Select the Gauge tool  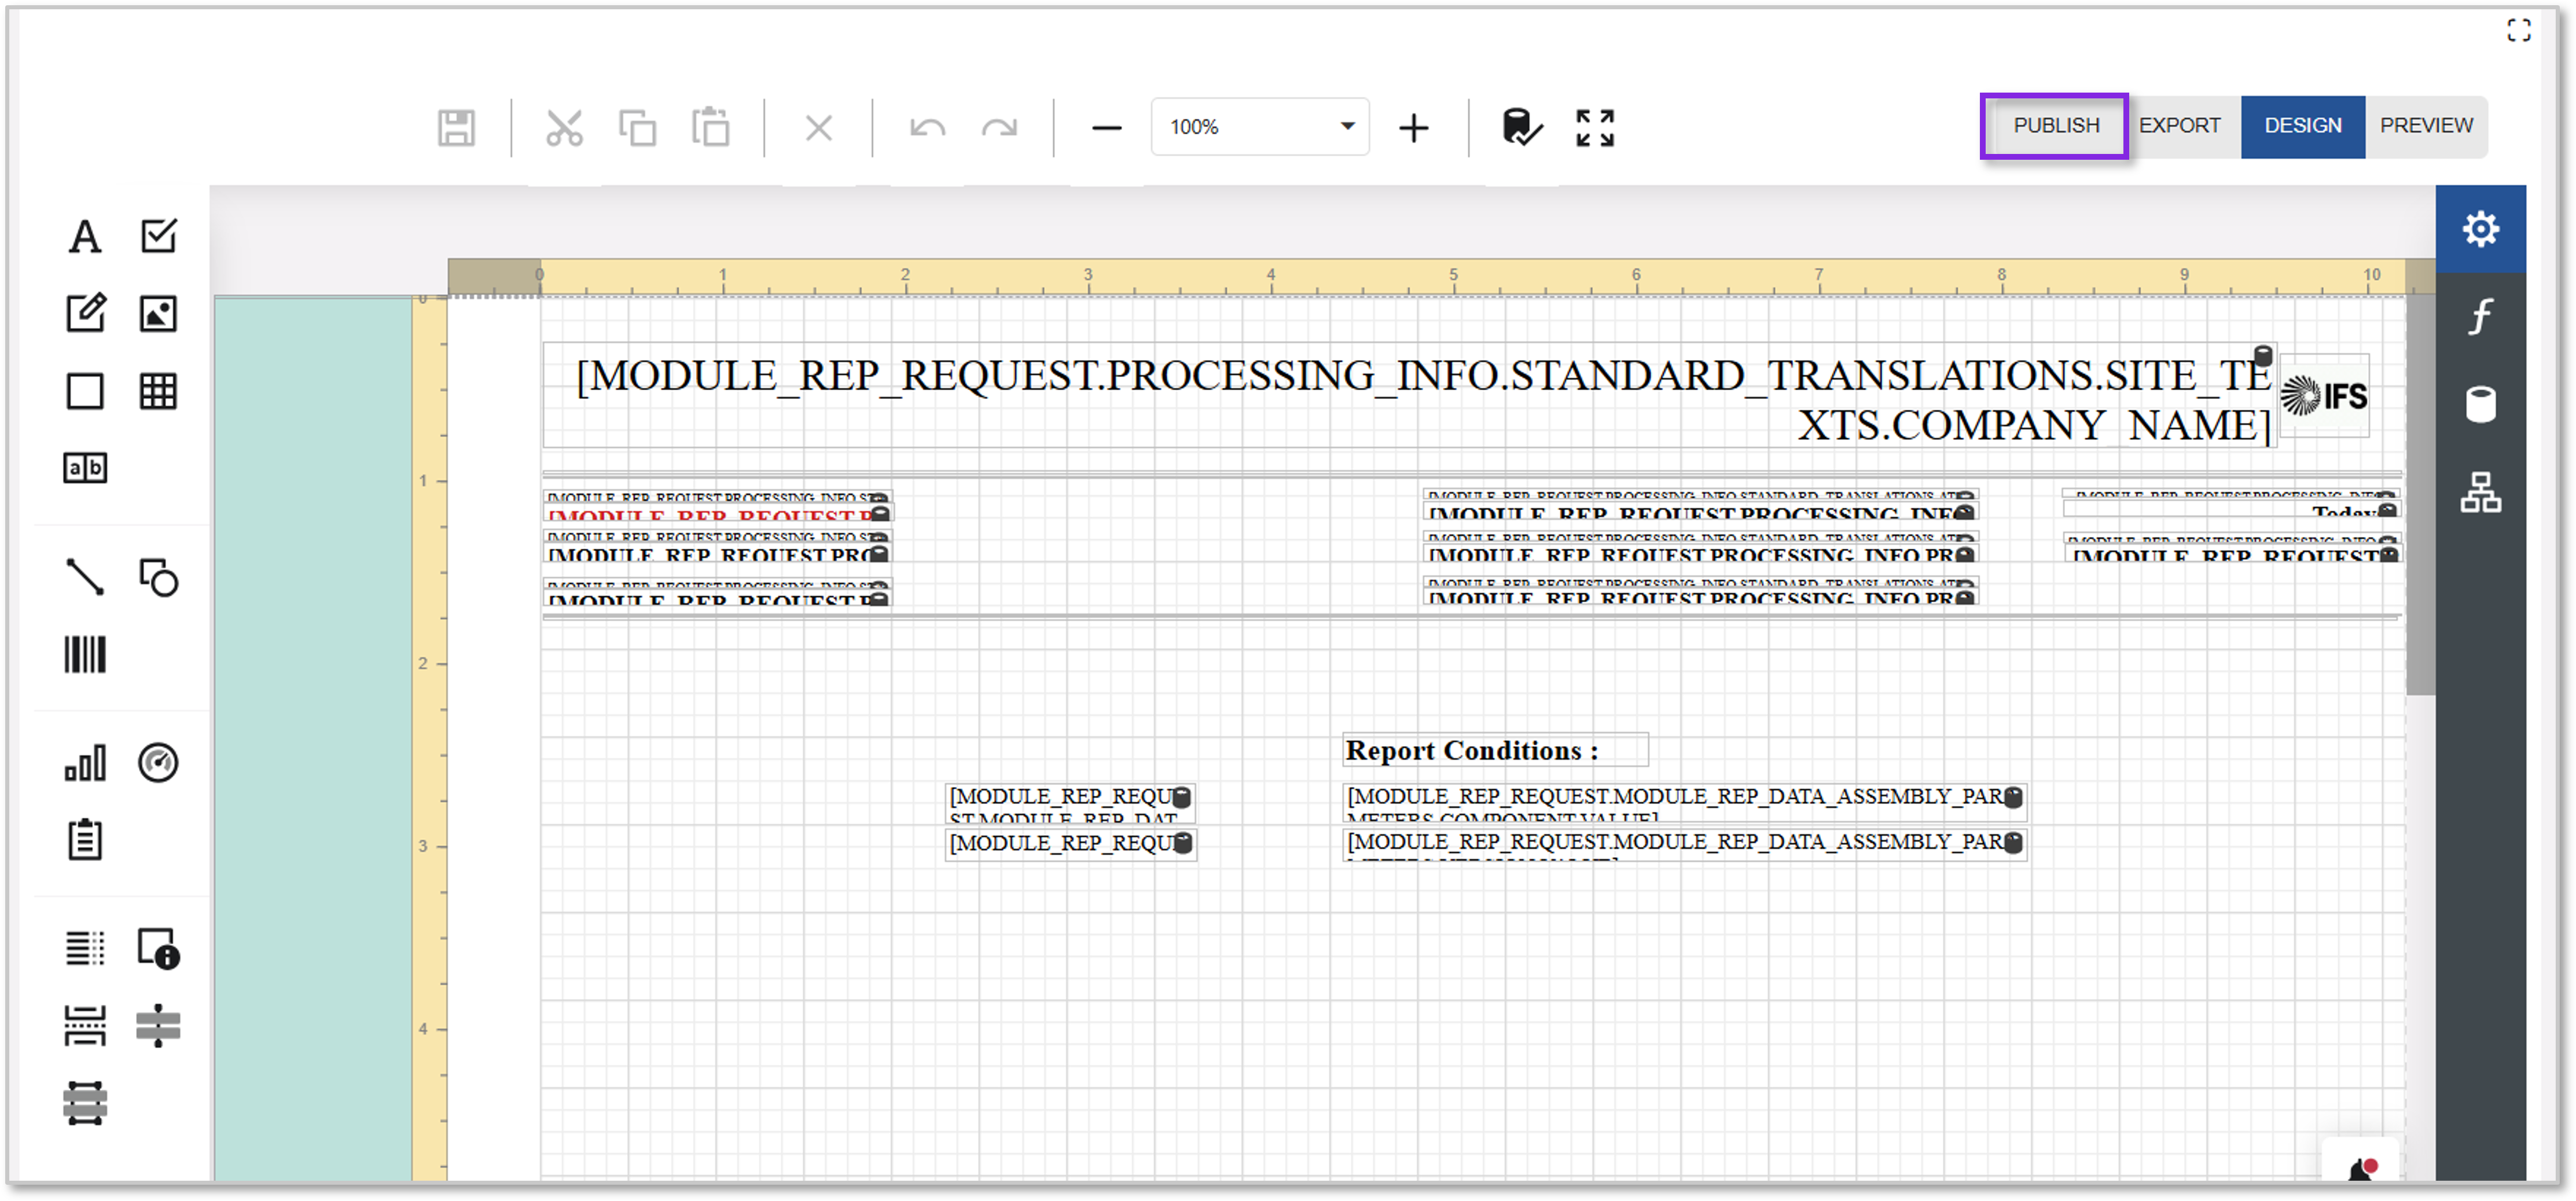158,763
